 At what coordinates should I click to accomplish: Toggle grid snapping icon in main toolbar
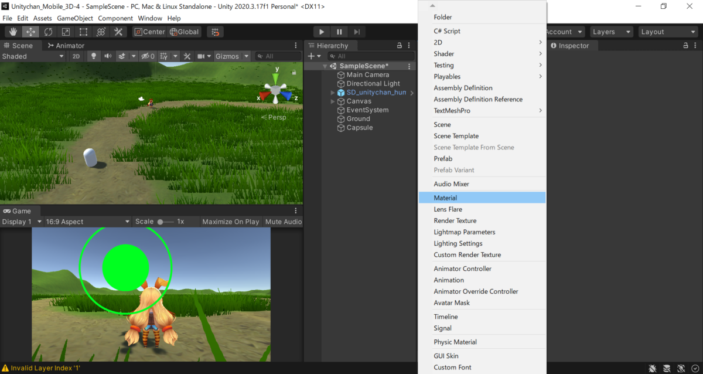coord(216,32)
